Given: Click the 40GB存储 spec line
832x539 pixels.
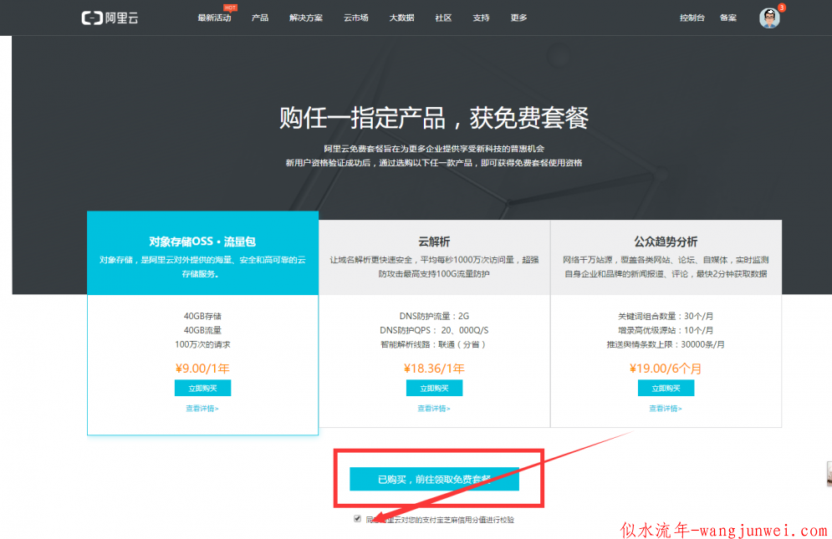Looking at the screenshot, I should (x=202, y=316).
